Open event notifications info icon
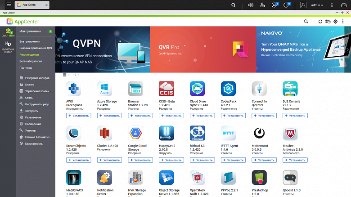The height and width of the screenshot is (197, 351). click(x=287, y=5)
